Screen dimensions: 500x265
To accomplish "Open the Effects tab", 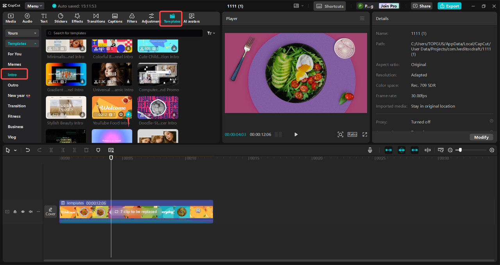I will coord(77,18).
